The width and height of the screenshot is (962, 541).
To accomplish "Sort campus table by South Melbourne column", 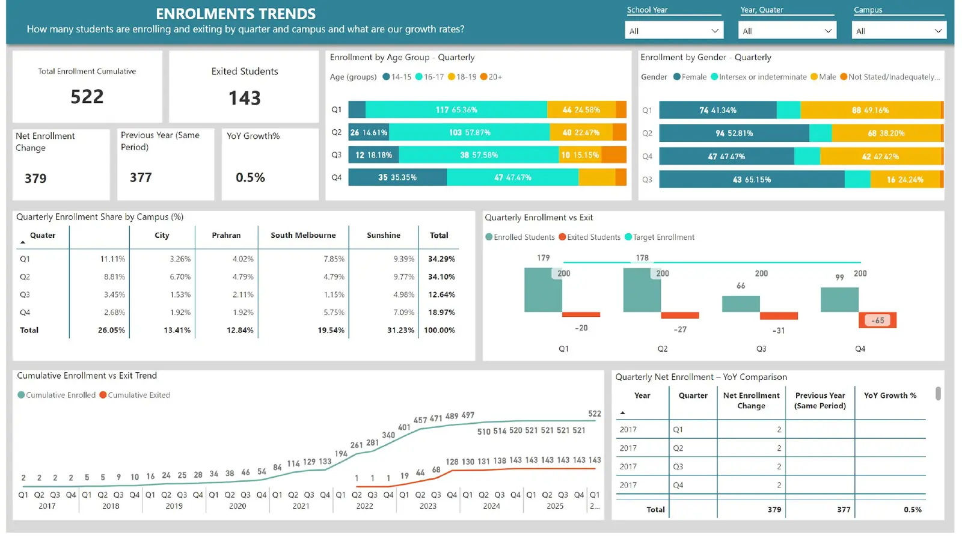I will point(303,236).
